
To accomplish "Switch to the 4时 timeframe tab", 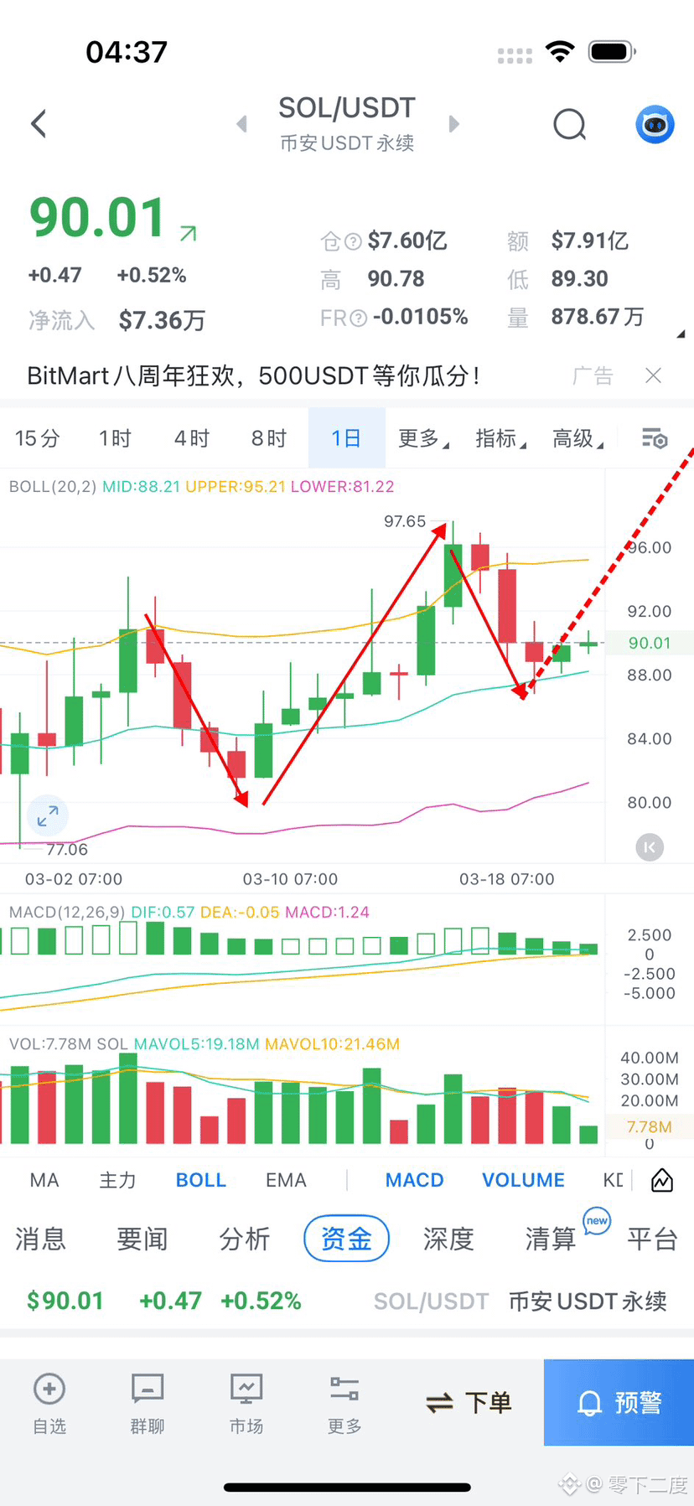I will click(192, 438).
